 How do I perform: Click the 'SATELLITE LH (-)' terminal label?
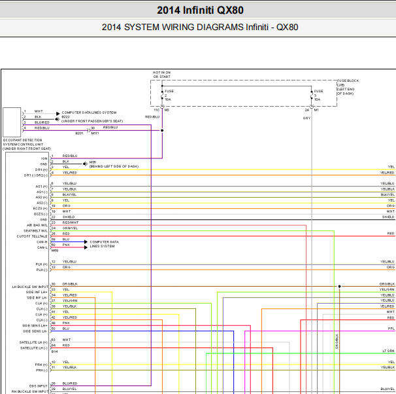pyautogui.click(x=34, y=348)
